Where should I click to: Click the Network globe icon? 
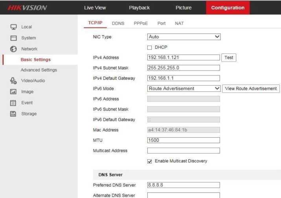pos(13,49)
